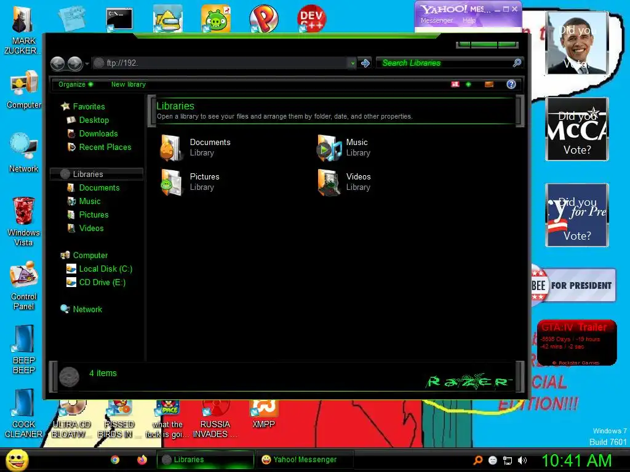Viewport: 630px width, 472px height.
Task: Click the Computer desktop icon
Action: [x=24, y=90]
